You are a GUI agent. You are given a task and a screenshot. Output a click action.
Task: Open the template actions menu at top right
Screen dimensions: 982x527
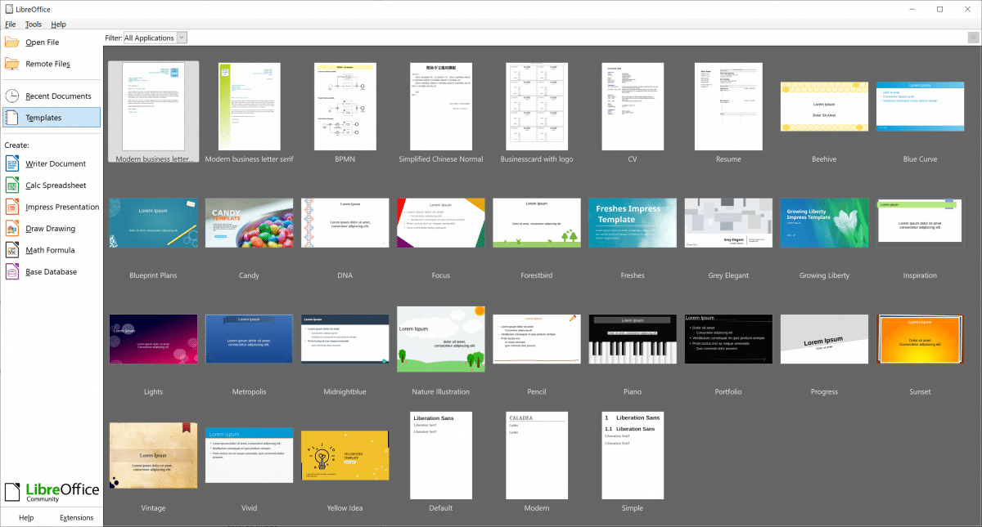972,38
